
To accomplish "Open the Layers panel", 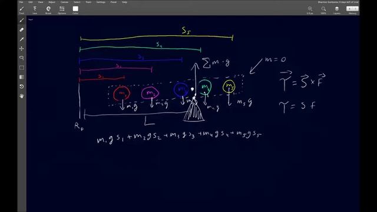I will tap(337, 10).
